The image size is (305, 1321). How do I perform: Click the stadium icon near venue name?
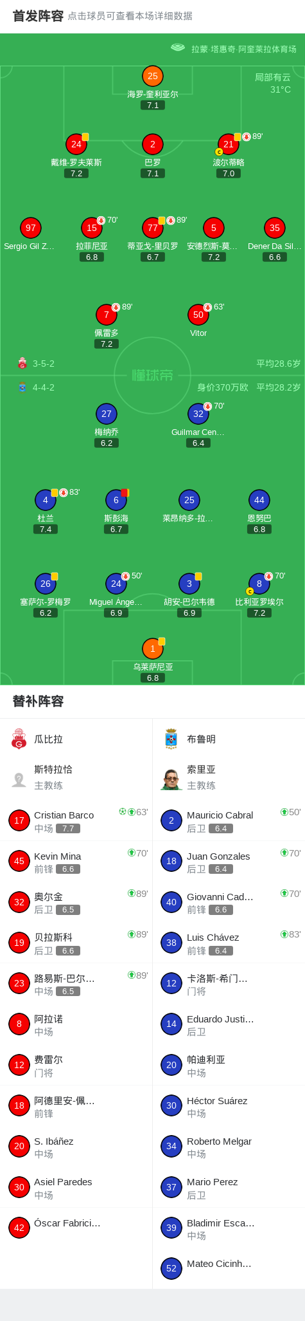(178, 48)
